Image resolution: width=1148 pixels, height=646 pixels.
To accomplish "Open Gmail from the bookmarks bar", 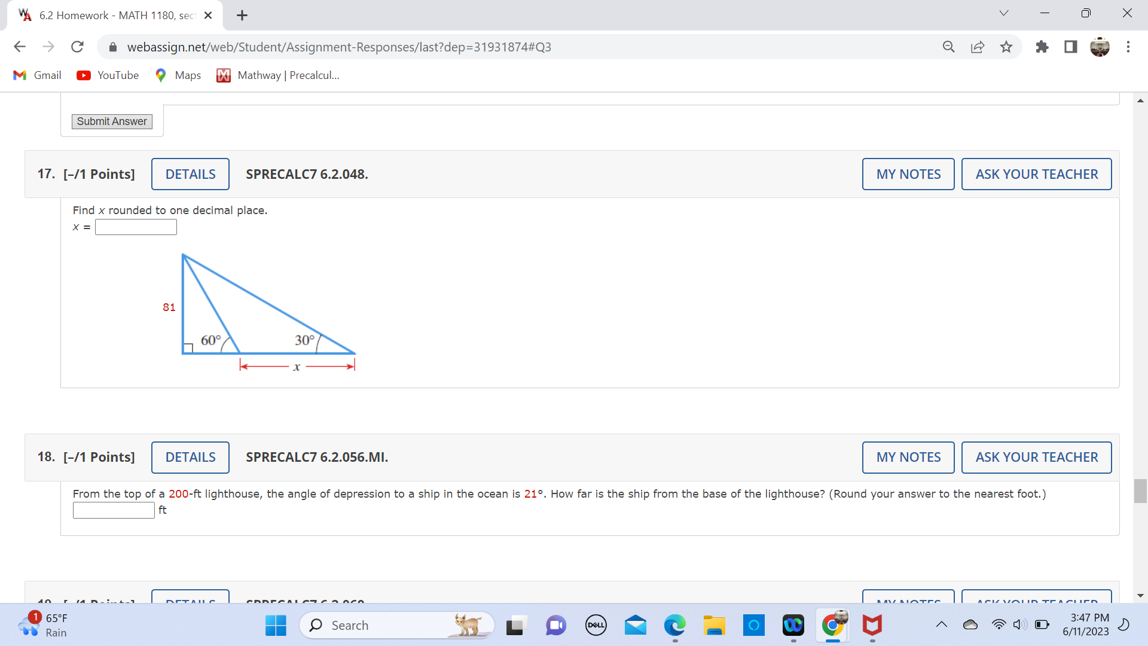I will pyautogui.click(x=36, y=75).
